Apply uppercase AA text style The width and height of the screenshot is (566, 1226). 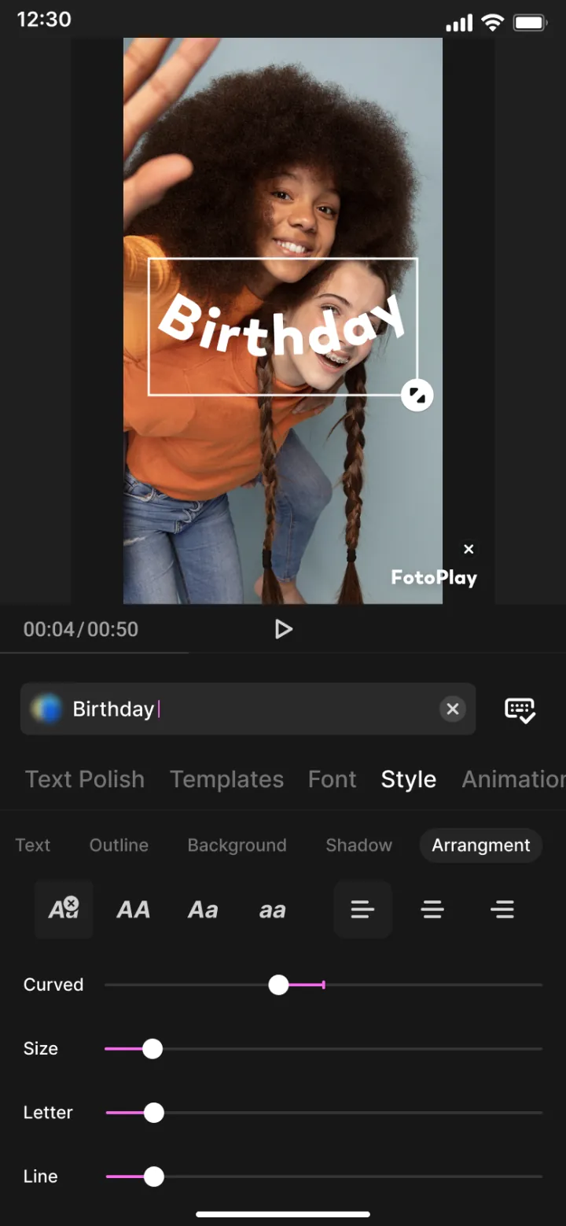pyautogui.click(x=133, y=910)
